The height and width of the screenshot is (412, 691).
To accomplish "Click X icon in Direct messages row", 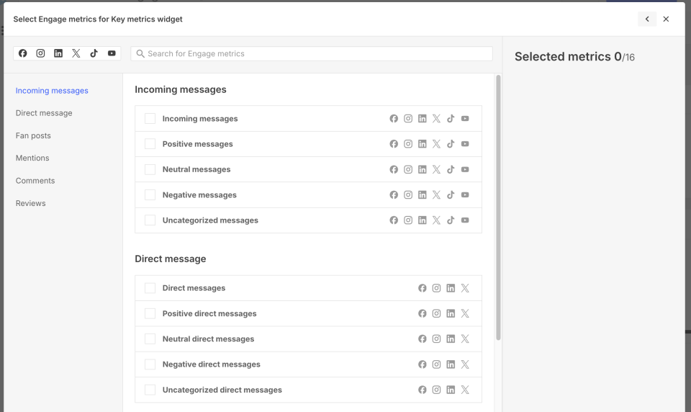I will [465, 288].
